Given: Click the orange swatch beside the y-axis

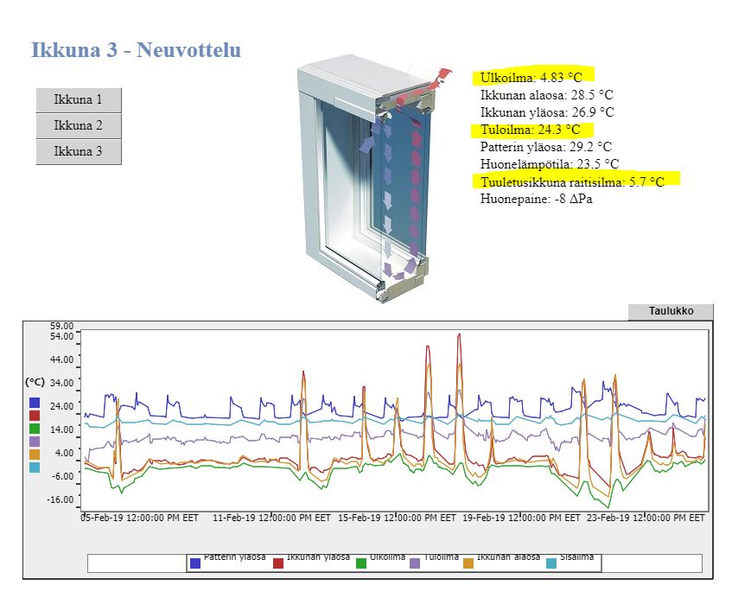Looking at the screenshot, I should 35,455.
